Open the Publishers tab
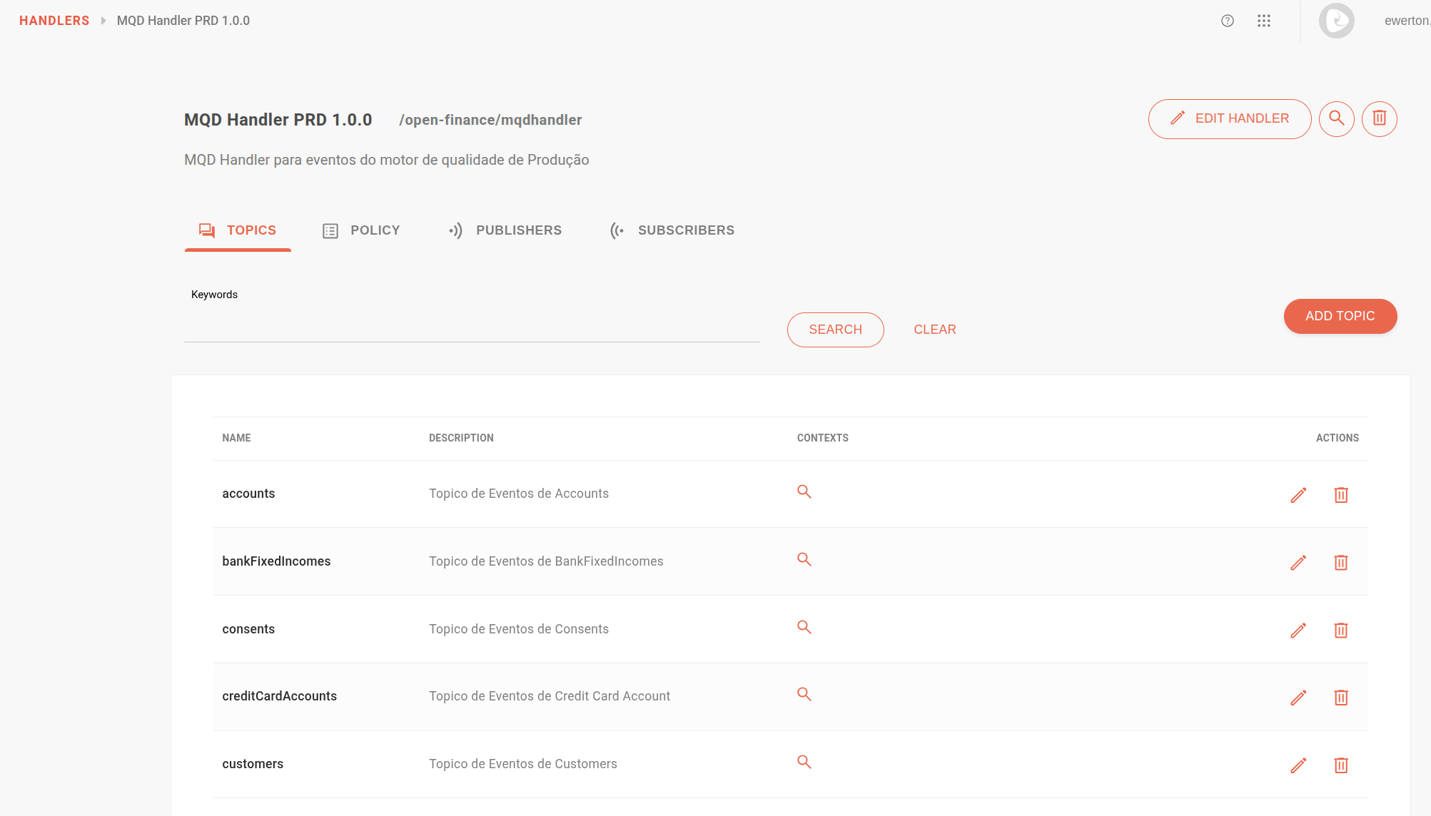1431x816 pixels. coord(505,230)
